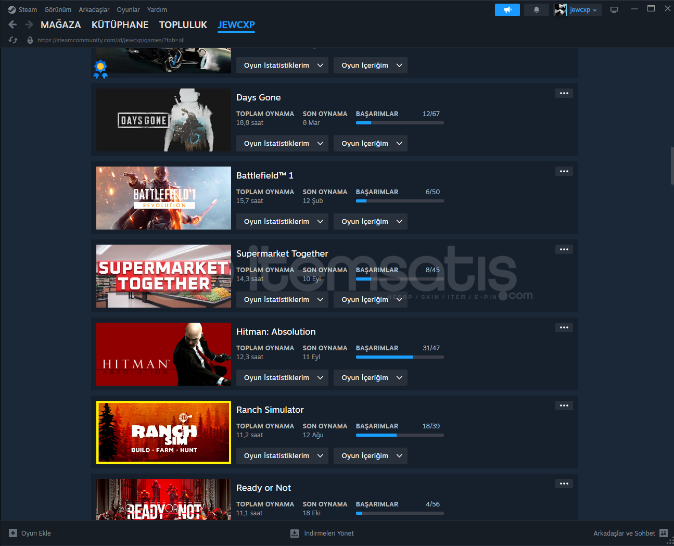Click the Hitman Absolution cover thumbnail
674x546 pixels.
pyautogui.click(x=163, y=354)
